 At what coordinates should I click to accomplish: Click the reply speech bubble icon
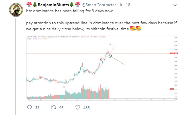coord(30,107)
